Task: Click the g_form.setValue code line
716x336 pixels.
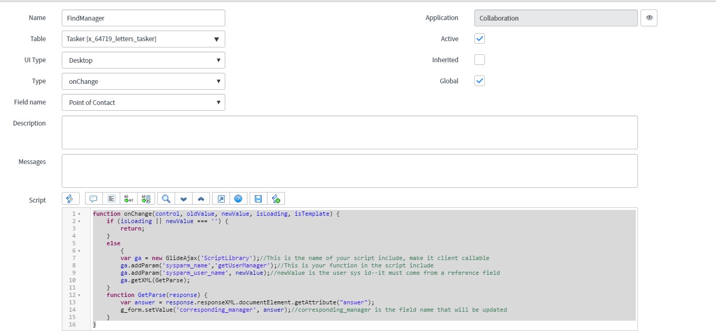Action: (313, 310)
